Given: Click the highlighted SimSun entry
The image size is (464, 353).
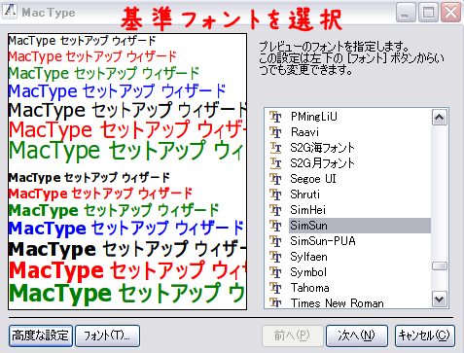Looking at the screenshot, I should pos(360,226).
